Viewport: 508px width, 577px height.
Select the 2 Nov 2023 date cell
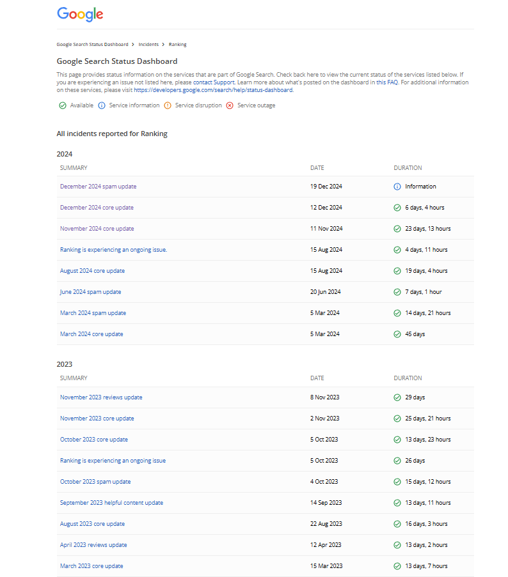[x=324, y=419]
